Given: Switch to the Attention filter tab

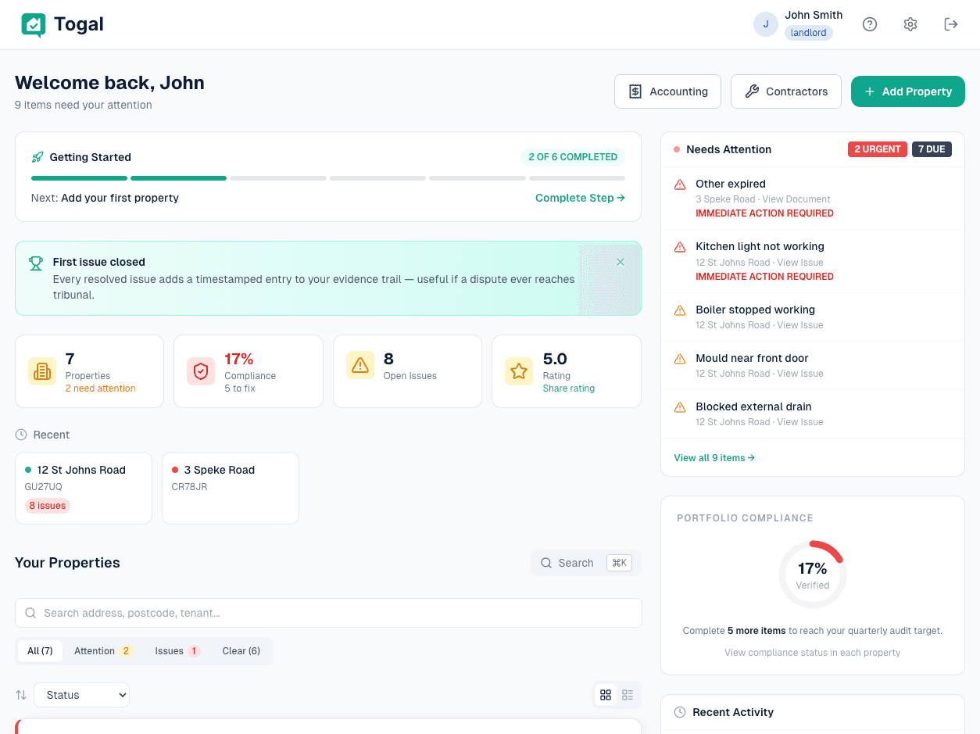Looking at the screenshot, I should click(102, 650).
